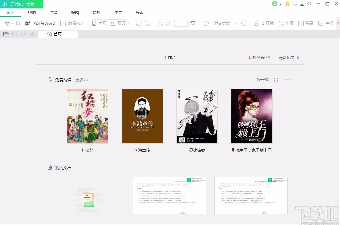Open the 红楼梦 book cover

(88, 116)
